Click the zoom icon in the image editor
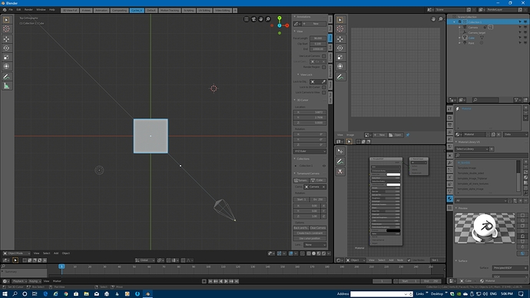The image size is (530, 298). click(x=440, y=19)
